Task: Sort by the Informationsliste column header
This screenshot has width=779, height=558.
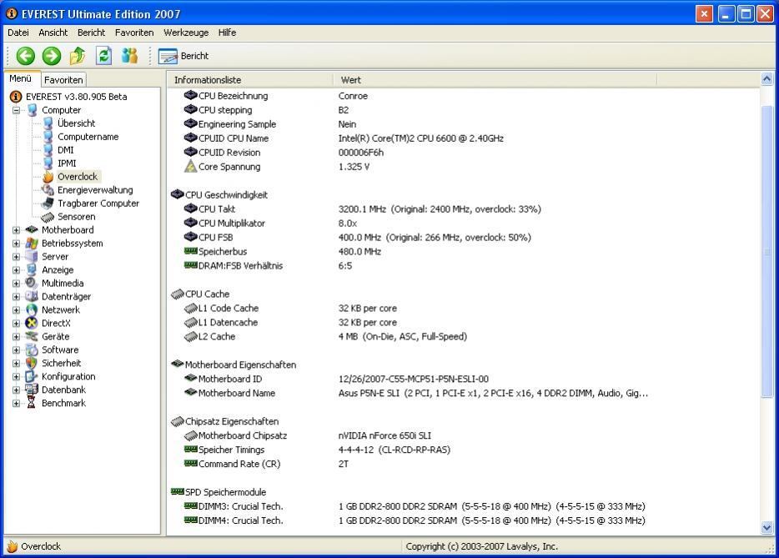Action: (x=250, y=80)
